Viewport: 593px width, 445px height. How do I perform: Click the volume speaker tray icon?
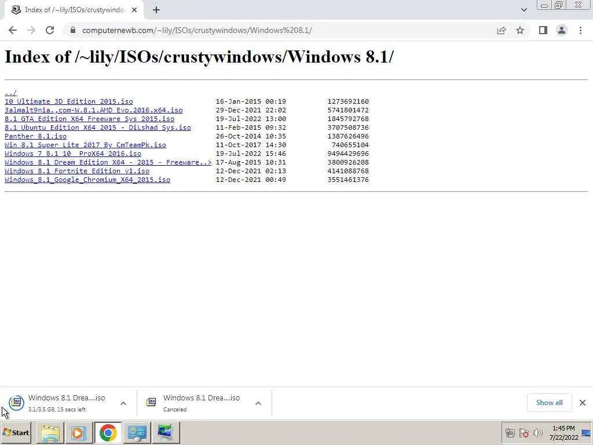(x=537, y=433)
